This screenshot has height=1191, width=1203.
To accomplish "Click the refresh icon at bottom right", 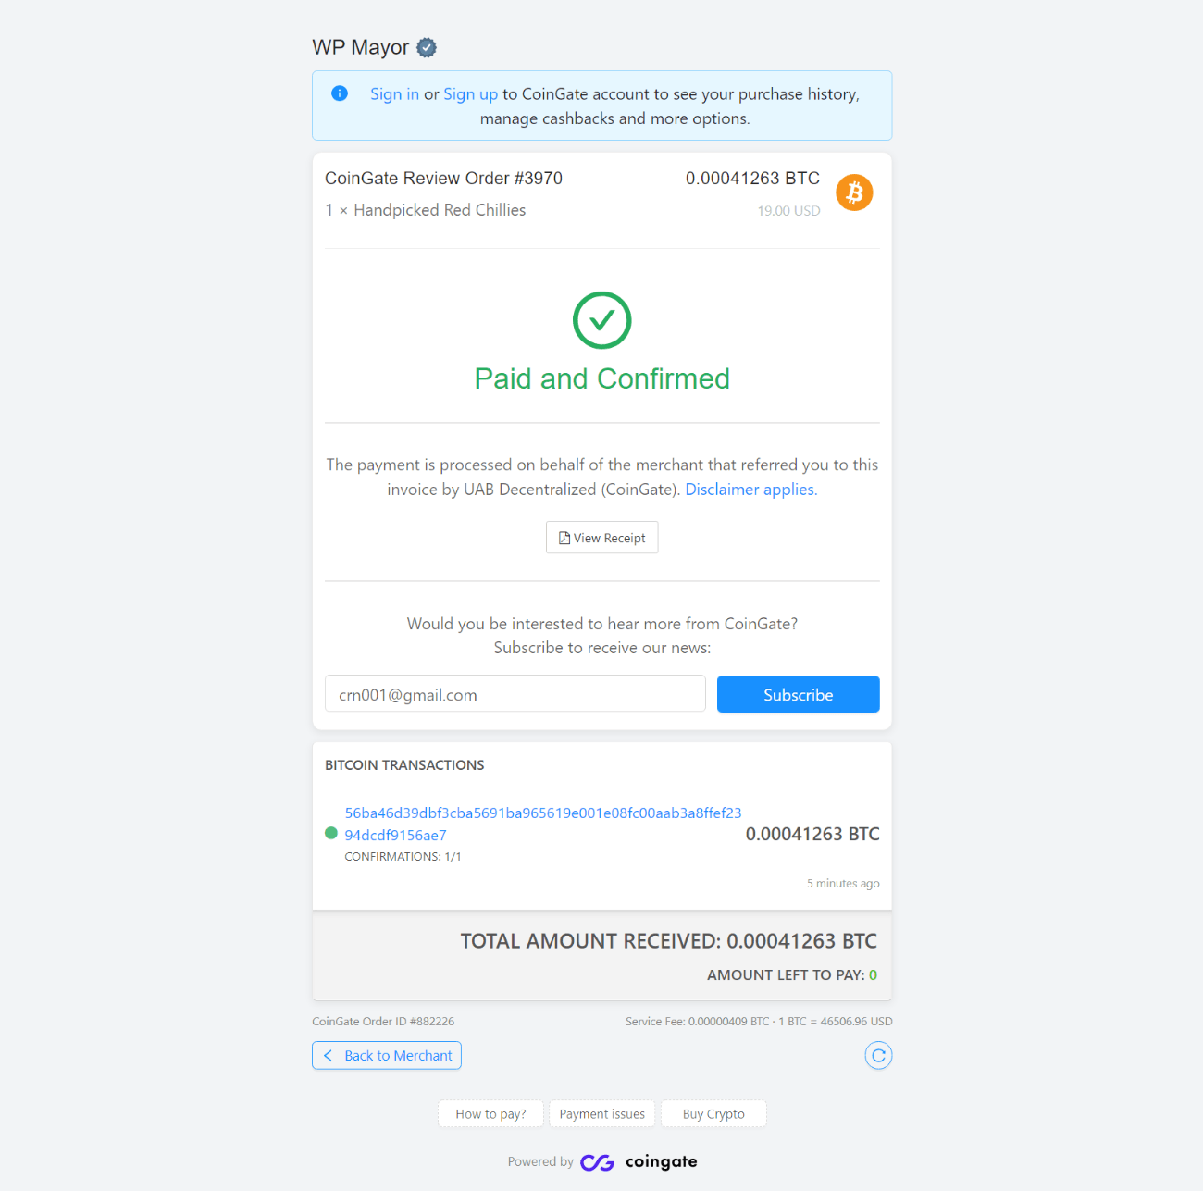I will [878, 1055].
